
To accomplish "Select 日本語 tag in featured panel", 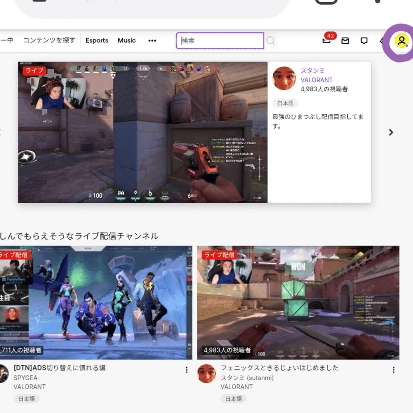I will tap(285, 103).
